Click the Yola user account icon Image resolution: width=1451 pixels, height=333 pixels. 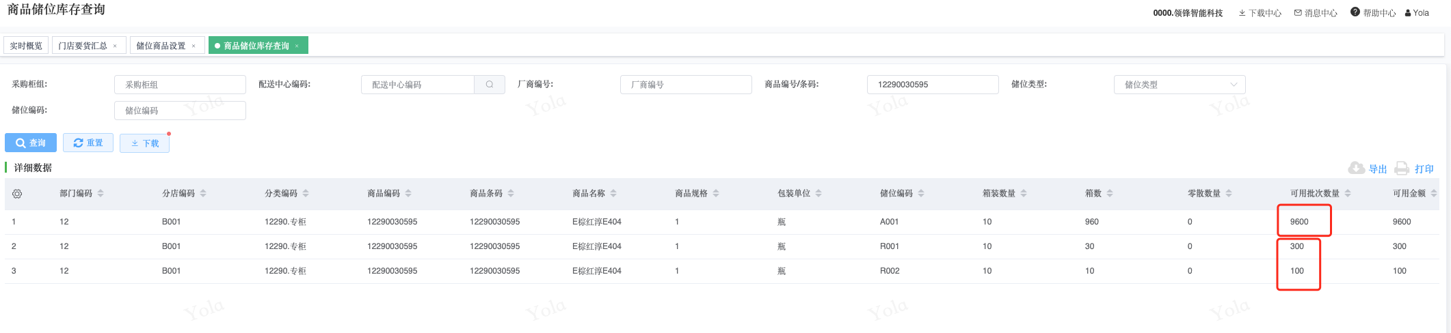tap(1409, 13)
